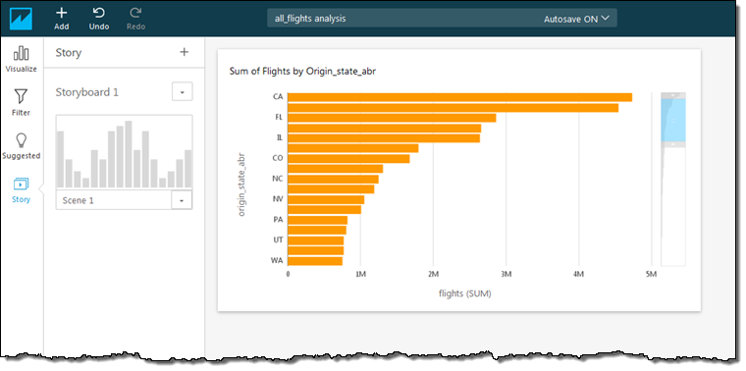This screenshot has height=371, width=746.
Task: Click the QuickSight logo icon
Action: tap(21, 19)
